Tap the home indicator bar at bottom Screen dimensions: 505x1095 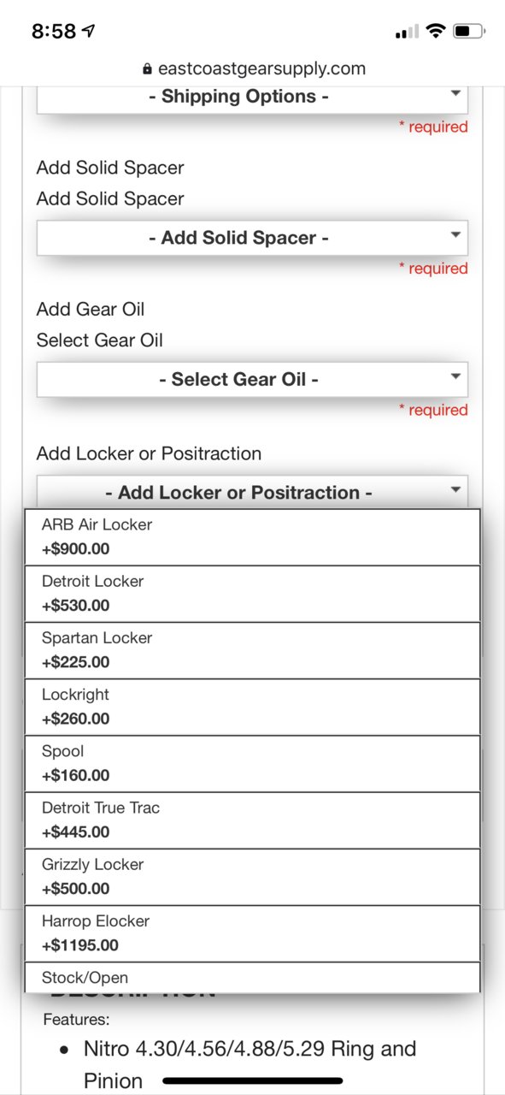click(x=252, y=1080)
